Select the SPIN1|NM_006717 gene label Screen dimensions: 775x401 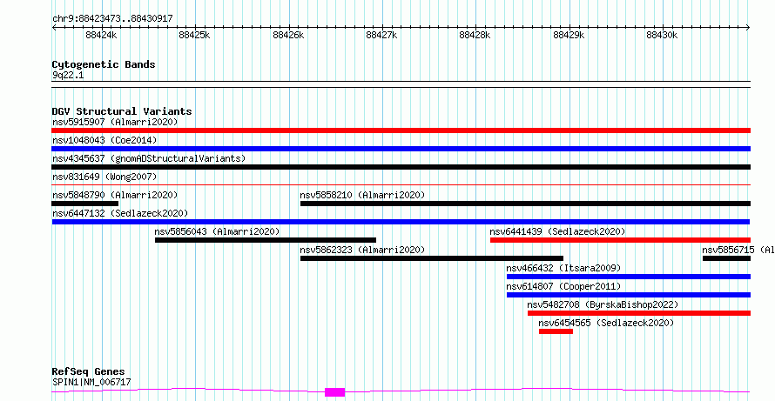pyautogui.click(x=91, y=382)
